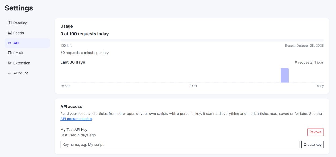336x157 pixels.
Task: Click the "Settings" page title
Action: click(19, 8)
